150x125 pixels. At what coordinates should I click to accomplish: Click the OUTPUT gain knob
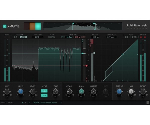(x=143, y=92)
